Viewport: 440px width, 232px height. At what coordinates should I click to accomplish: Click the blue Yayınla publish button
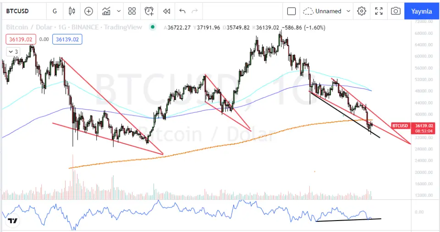[422, 11]
